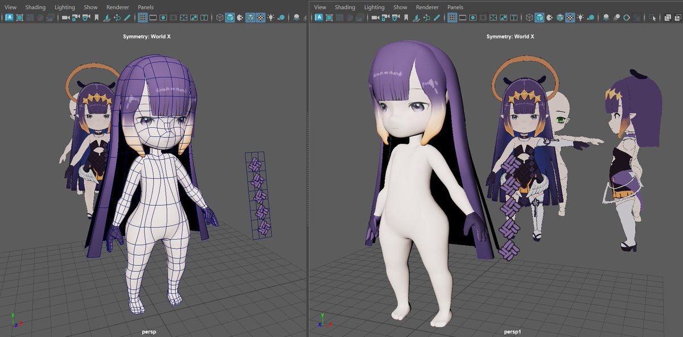Viewport: 683px width, 337px height.
Task: Open Show menu in right persp1 panel
Action: click(x=400, y=7)
